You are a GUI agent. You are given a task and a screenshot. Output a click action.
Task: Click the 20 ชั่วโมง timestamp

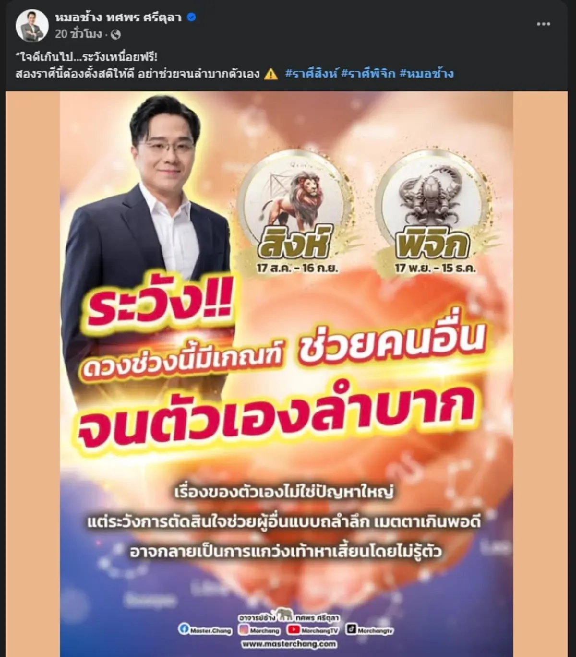coord(78,34)
